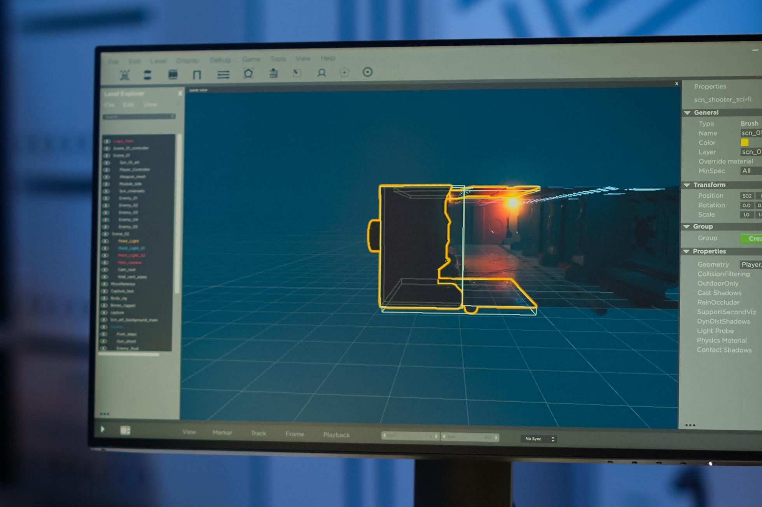The image size is (762, 507).
Task: Click the pentagon-with-plus toolbar icon
Action: click(344, 72)
